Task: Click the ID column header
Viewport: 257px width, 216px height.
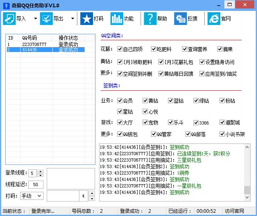Action: [x=13, y=38]
